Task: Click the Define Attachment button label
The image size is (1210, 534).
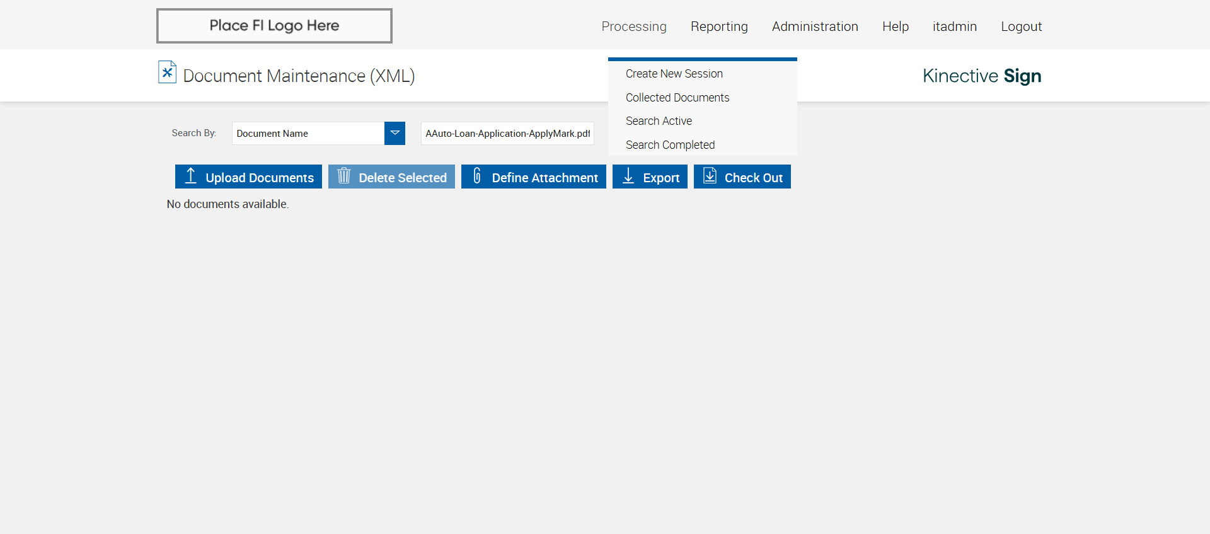Action: 545,178
